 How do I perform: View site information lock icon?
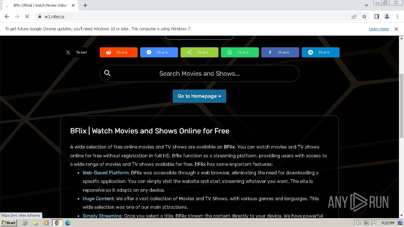coord(39,16)
